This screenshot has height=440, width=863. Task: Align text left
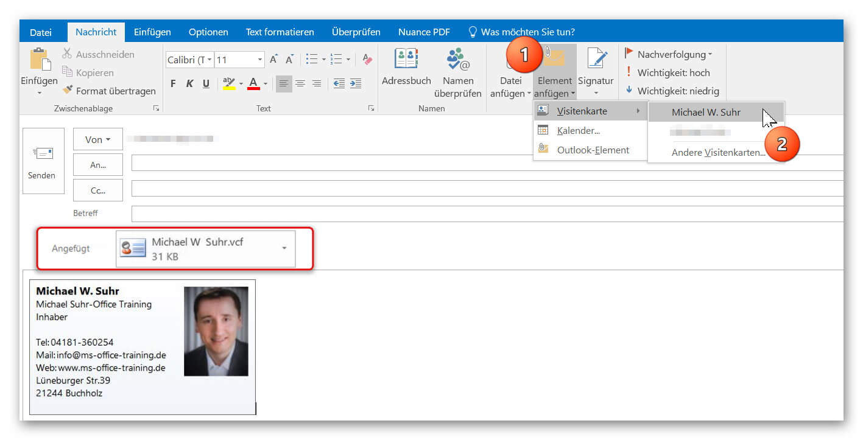pos(284,84)
